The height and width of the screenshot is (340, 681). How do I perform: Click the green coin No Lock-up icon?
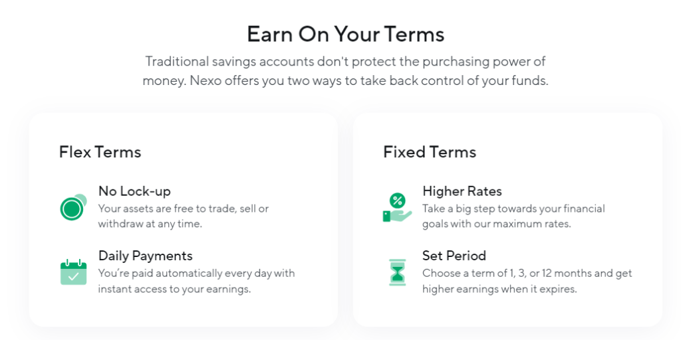[x=72, y=208]
